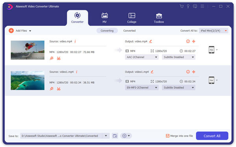The width and height of the screenshot is (236, 147).
Task: Click the compress icon for video.mp4 output
Action: click(x=194, y=41)
